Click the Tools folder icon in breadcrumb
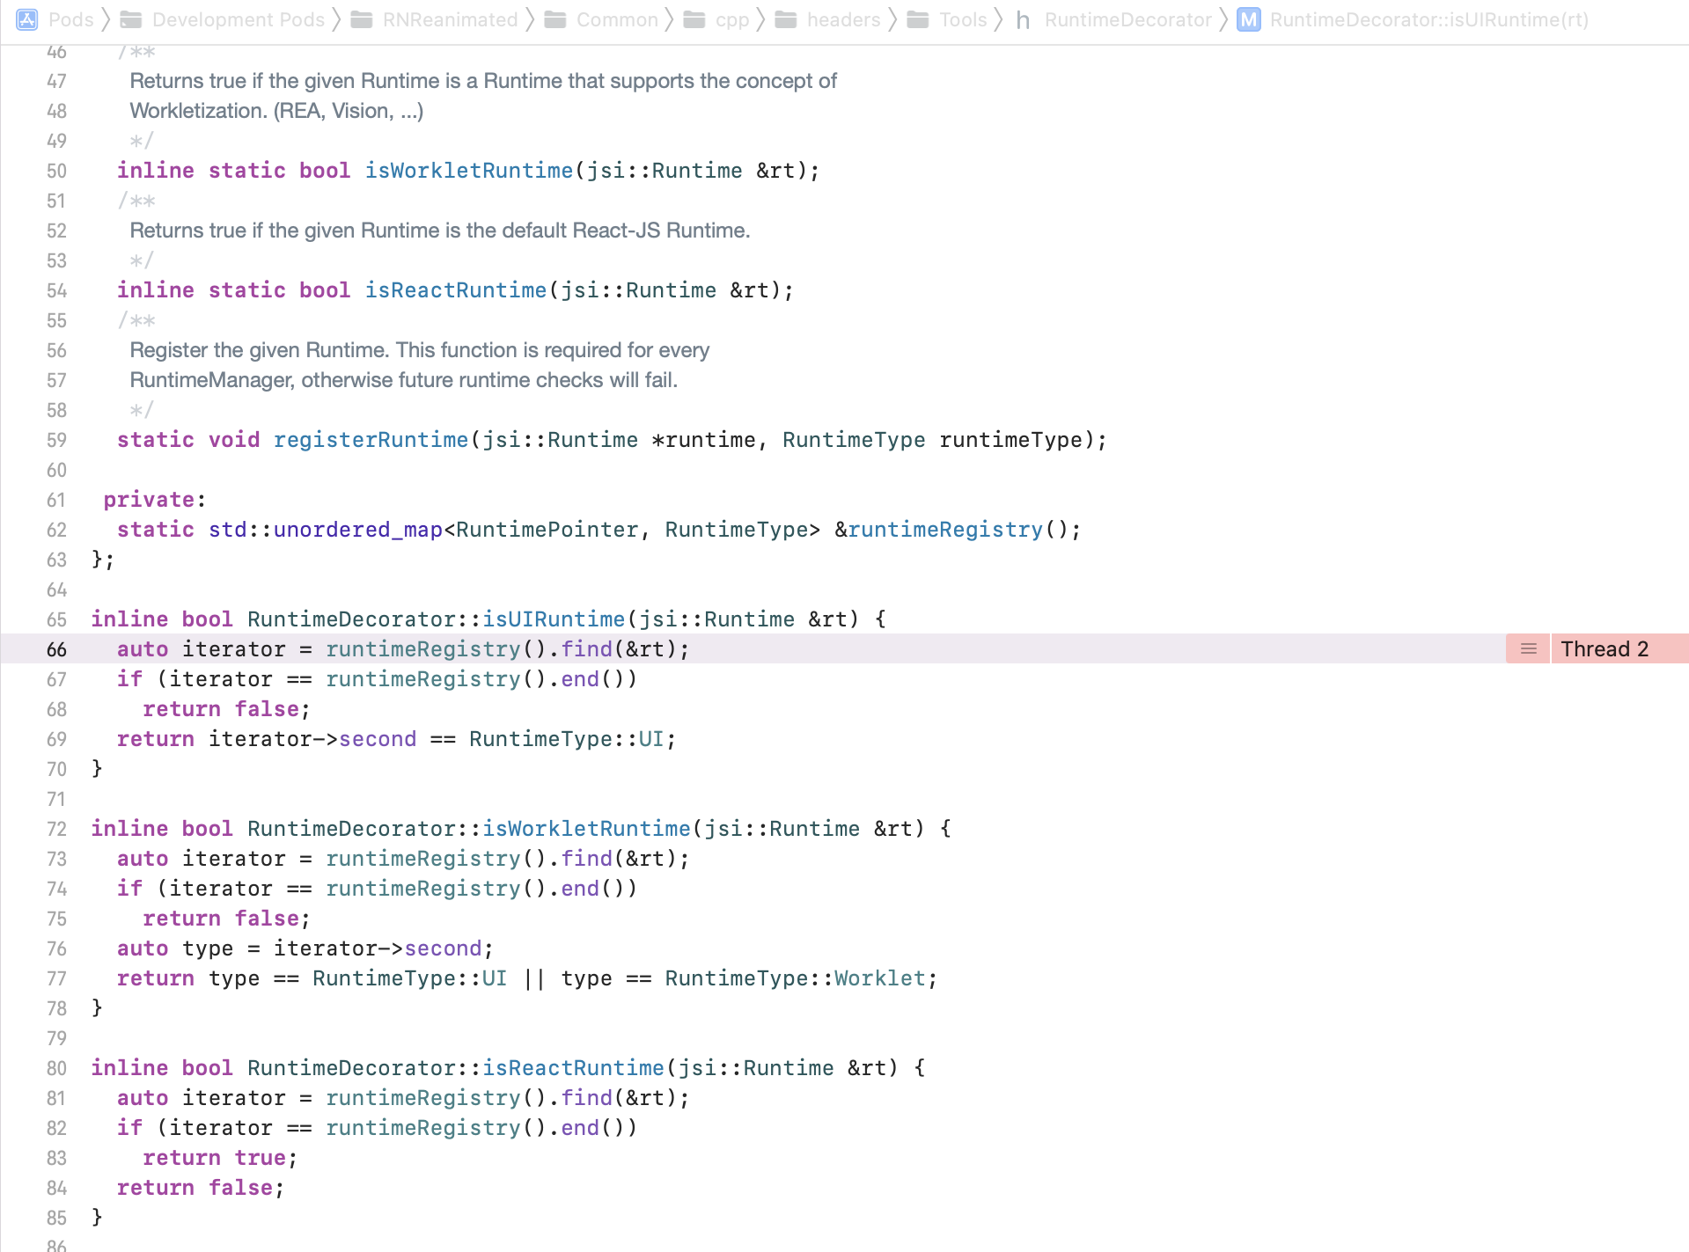 tap(918, 19)
